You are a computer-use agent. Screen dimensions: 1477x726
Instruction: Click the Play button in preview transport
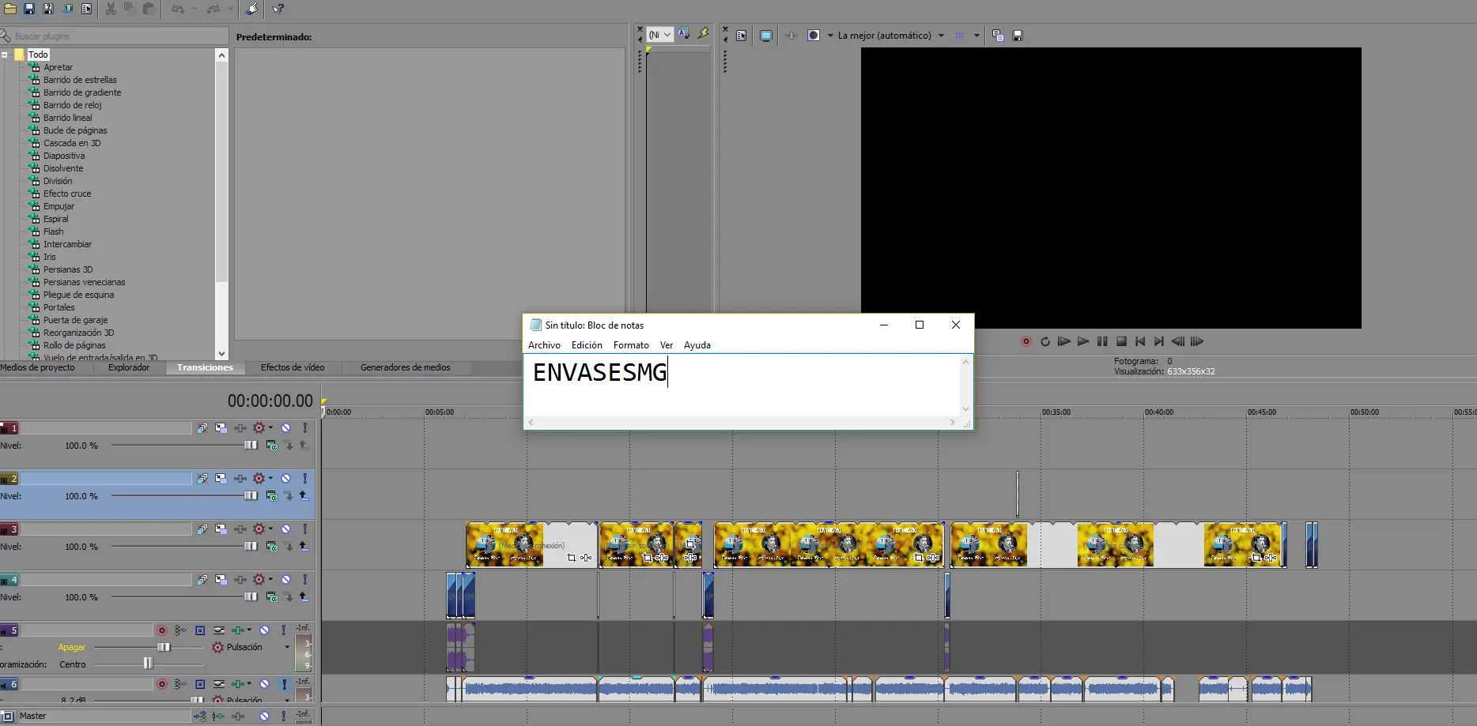(x=1083, y=341)
